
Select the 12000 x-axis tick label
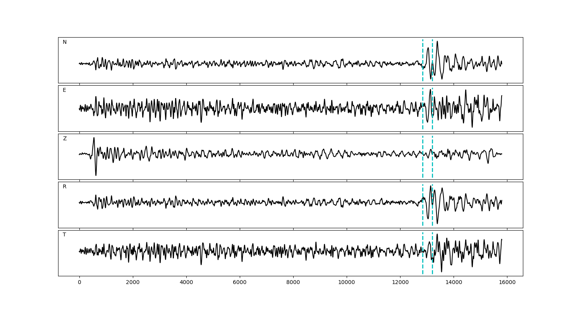400,283
